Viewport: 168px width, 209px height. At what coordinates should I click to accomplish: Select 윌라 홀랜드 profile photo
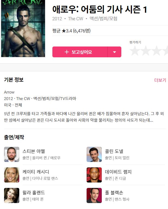click(x=12, y=195)
